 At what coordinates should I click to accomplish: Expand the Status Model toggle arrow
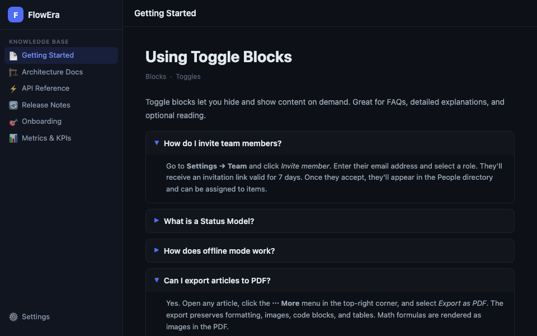pyautogui.click(x=157, y=221)
